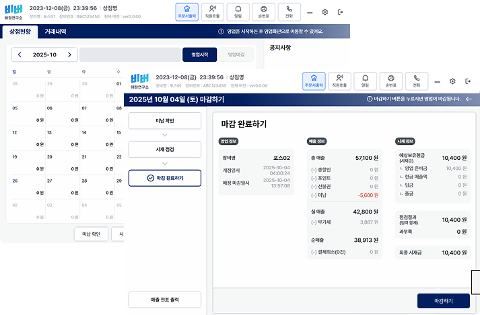The width and height of the screenshot is (480, 315).
Task: Select 시재 점검 step
Action: click(165, 149)
